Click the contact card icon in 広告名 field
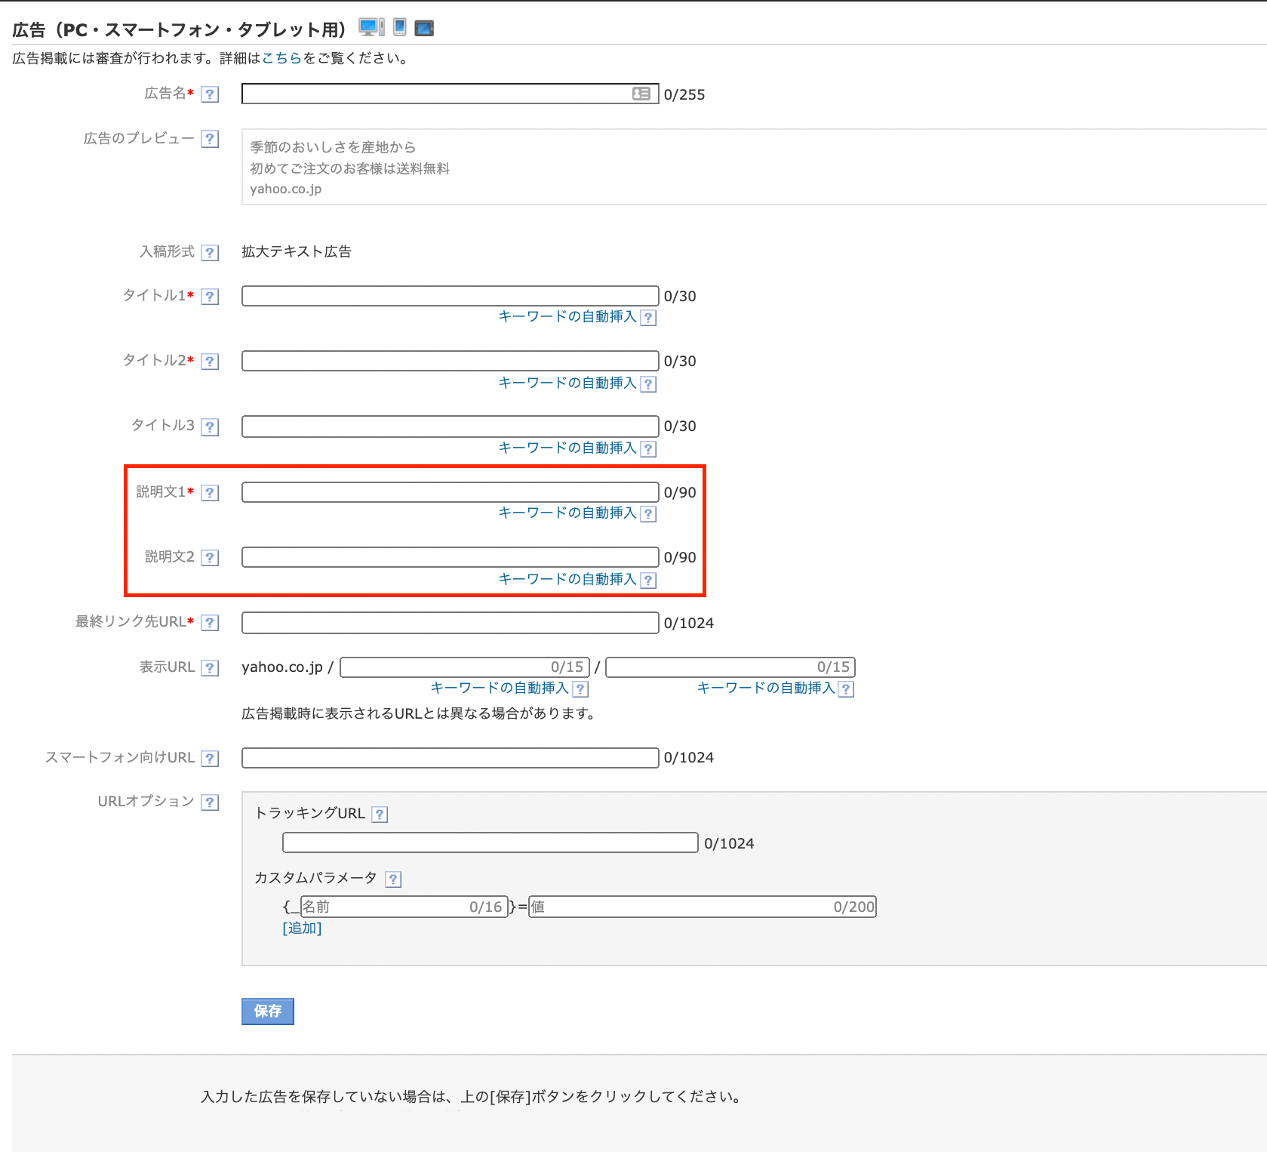The width and height of the screenshot is (1267, 1152). point(641,94)
